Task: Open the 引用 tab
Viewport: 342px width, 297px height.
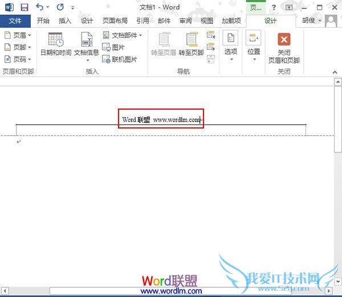Action: [x=143, y=21]
